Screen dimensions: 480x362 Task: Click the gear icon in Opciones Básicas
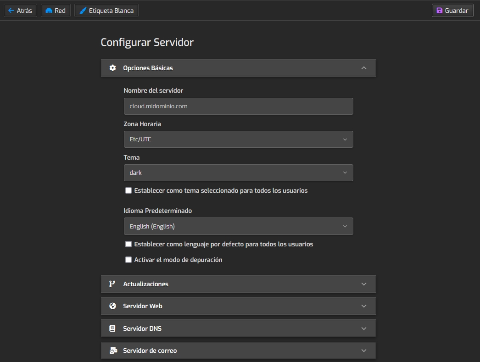tap(112, 68)
